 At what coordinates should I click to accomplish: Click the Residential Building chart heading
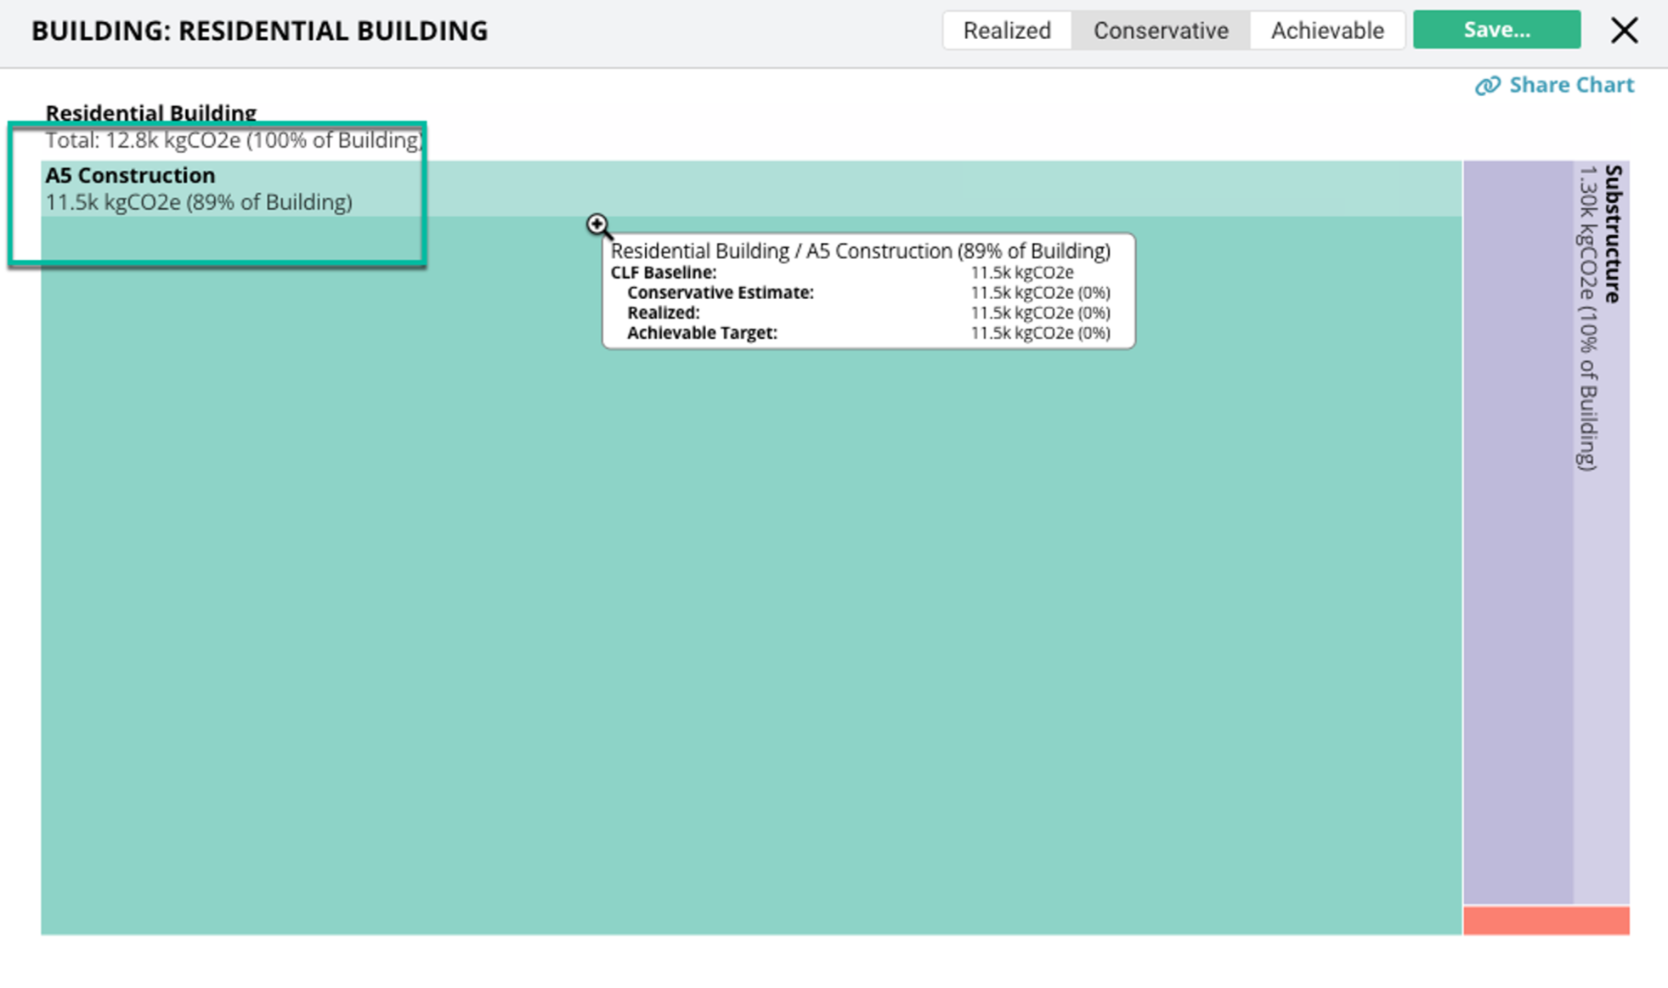coord(150,112)
